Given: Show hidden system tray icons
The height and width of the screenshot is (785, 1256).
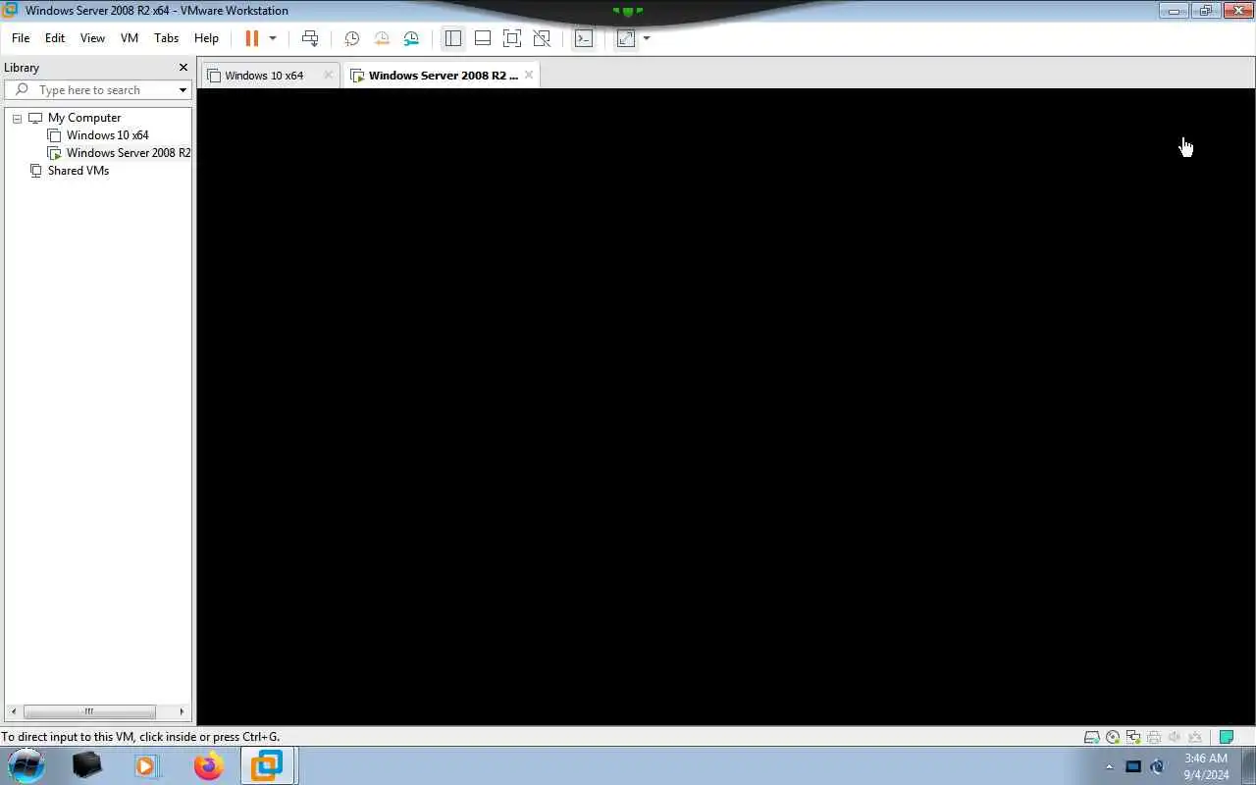Looking at the screenshot, I should click(x=1110, y=766).
